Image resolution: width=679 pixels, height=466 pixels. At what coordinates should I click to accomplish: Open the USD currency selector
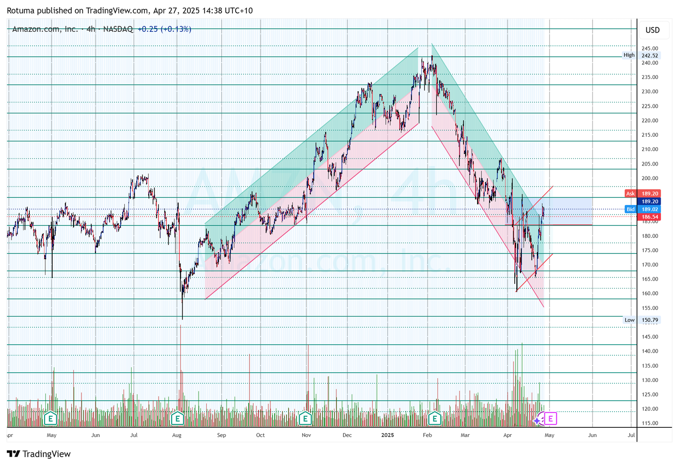click(x=652, y=30)
